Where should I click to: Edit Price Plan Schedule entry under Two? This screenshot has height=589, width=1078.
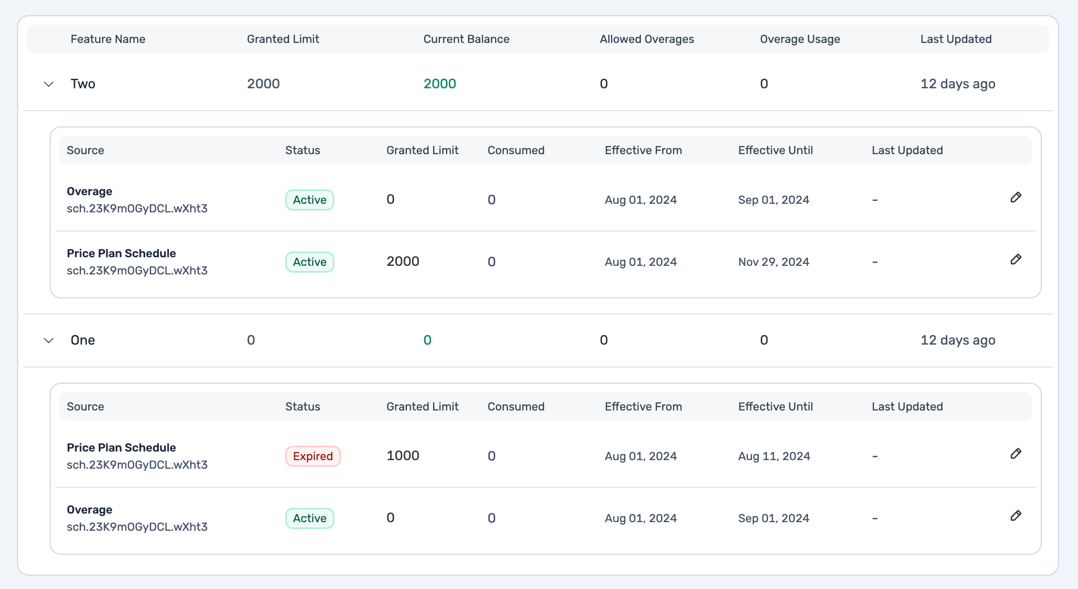coord(1016,260)
